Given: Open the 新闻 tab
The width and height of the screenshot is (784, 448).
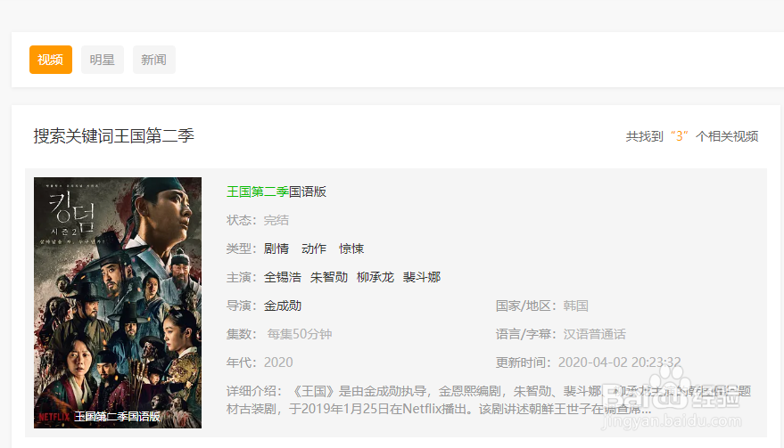Looking at the screenshot, I should 154,60.
